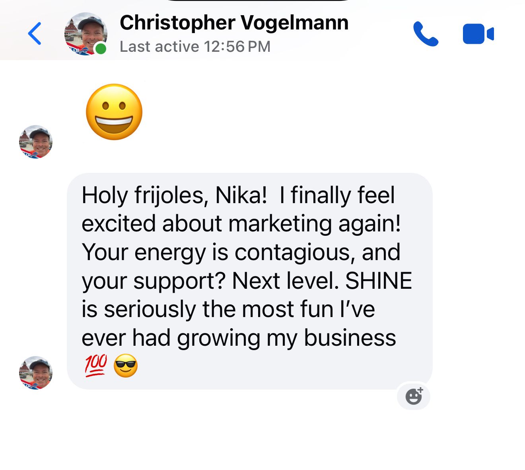The image size is (525, 470).
Task: Tap the Last active 12:56 PM text
Action: pos(195,47)
